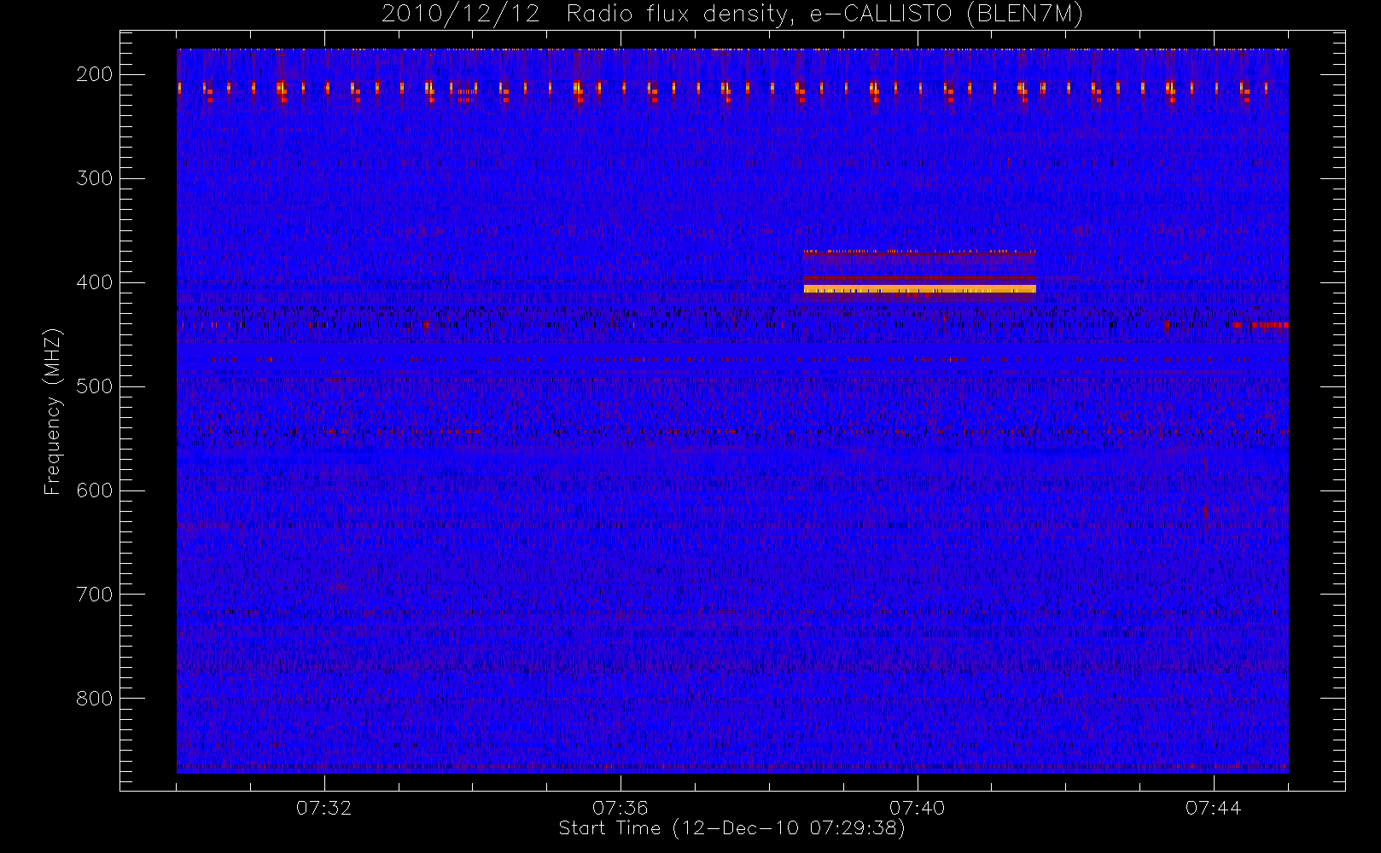This screenshot has height=853, width=1381.
Task: Click the date '2010/12/12' in the title
Action: [461, 15]
